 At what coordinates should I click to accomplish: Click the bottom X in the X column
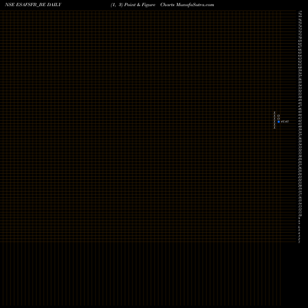pyautogui.click(x=275, y=128)
